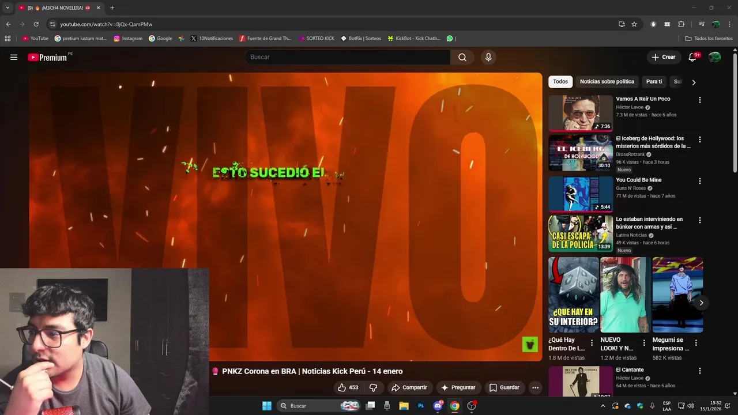Click the Latina Noticias channel name
This screenshot has height=415, width=738.
pos(631,235)
